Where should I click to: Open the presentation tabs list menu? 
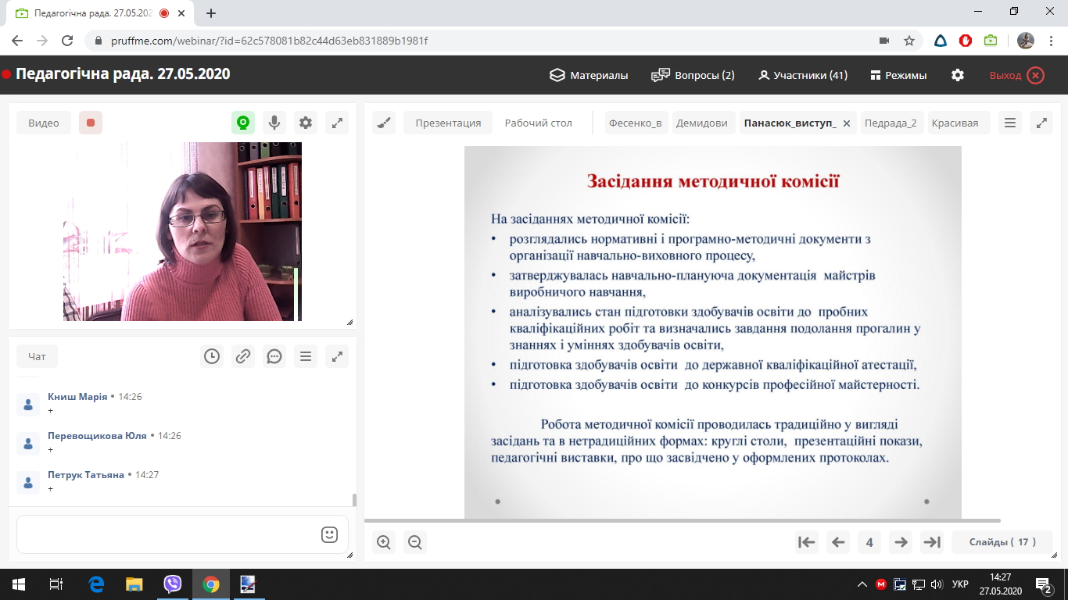coord(1010,123)
